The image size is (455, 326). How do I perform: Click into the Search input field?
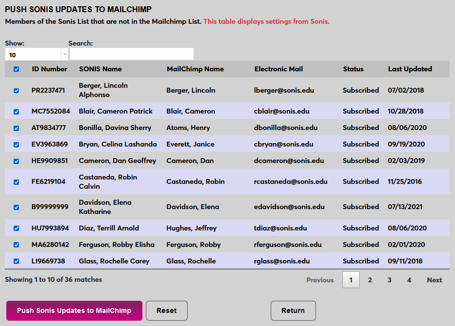pos(132,54)
